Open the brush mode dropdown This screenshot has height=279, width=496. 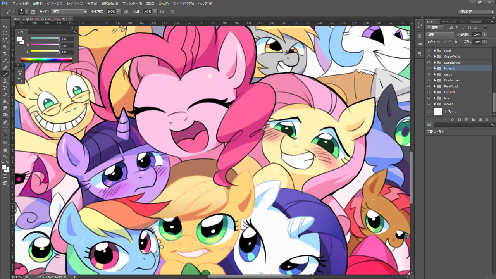coord(69,12)
